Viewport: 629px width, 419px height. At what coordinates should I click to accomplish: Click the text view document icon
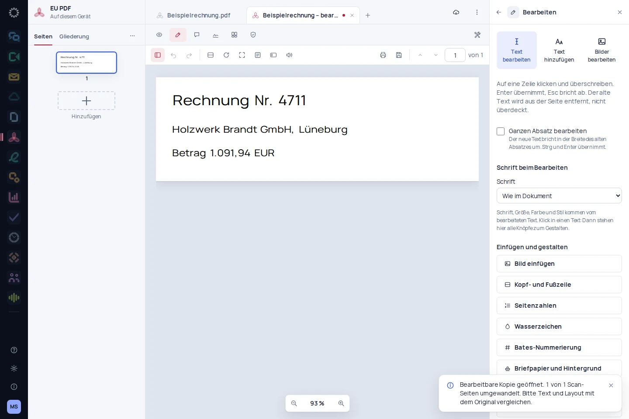(258, 55)
